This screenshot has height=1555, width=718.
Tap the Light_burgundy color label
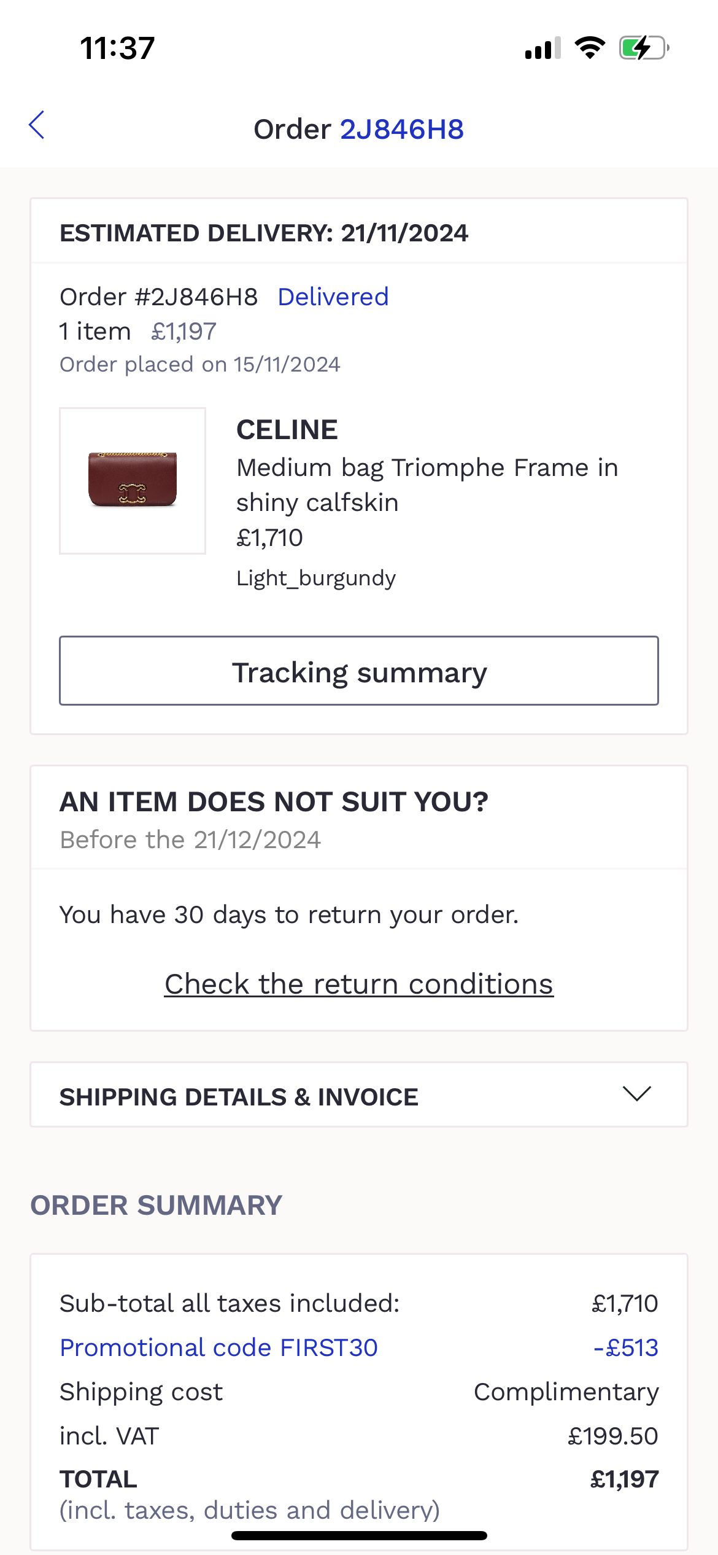click(316, 578)
